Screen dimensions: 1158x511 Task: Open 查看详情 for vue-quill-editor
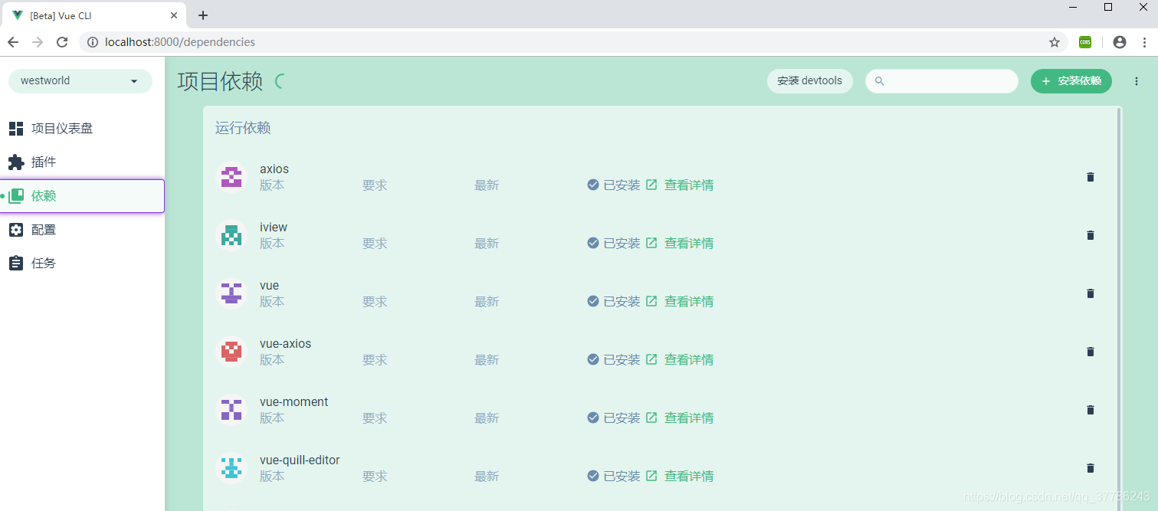click(689, 476)
